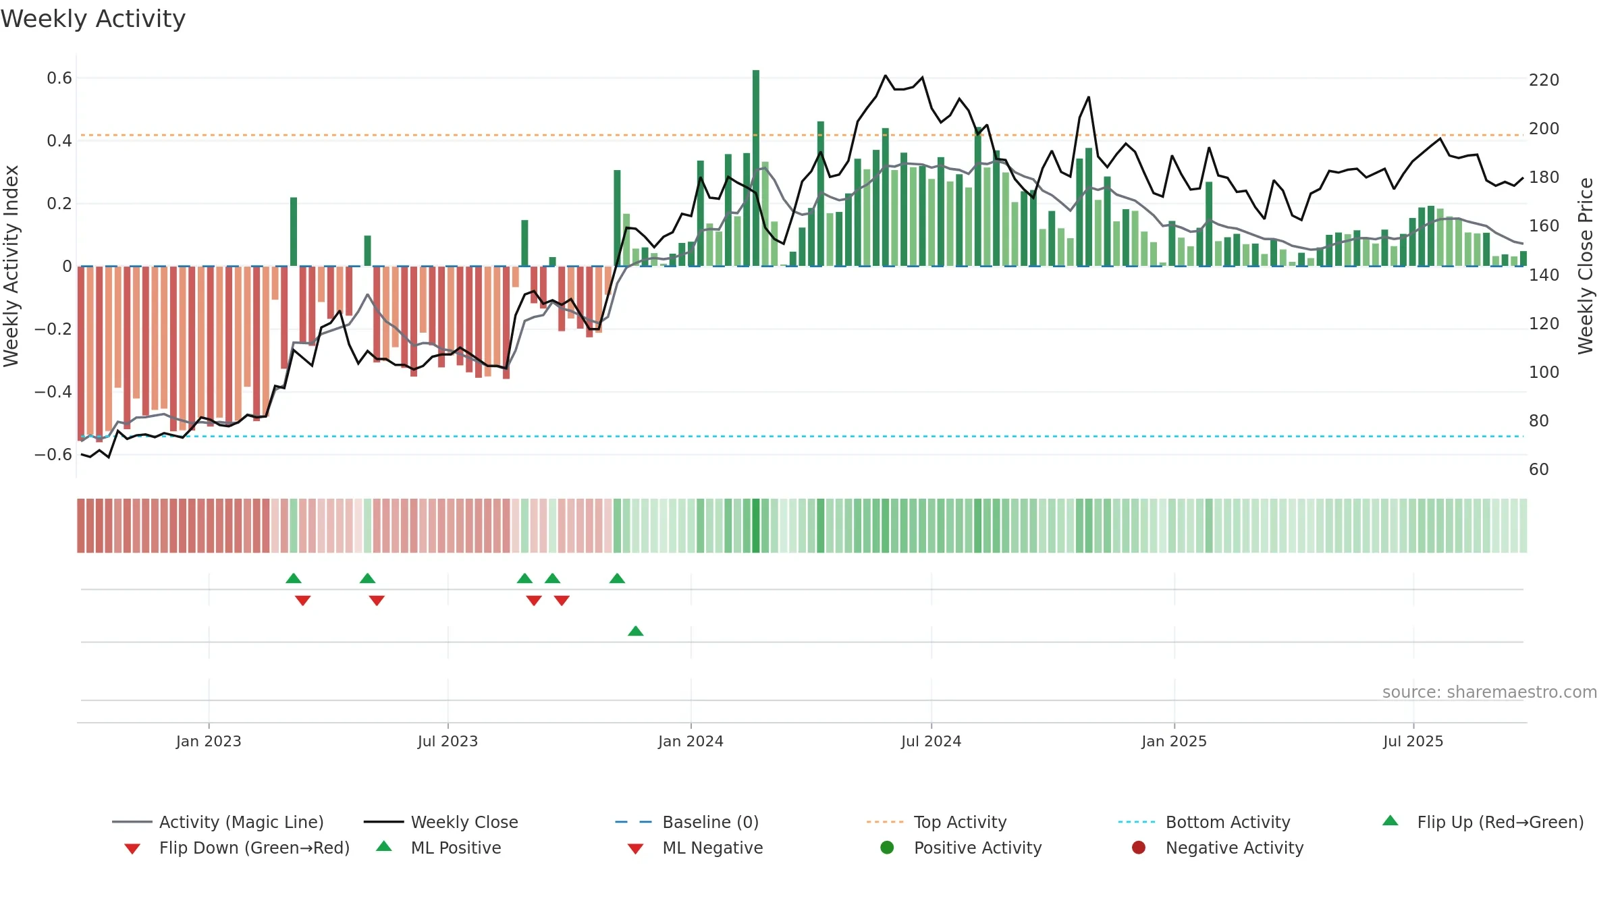Image resolution: width=1620 pixels, height=911 pixels.
Task: Click the ML Positive legend label
Action: click(456, 848)
